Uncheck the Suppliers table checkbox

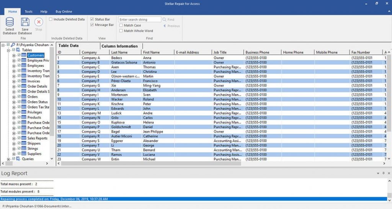coord(19,154)
